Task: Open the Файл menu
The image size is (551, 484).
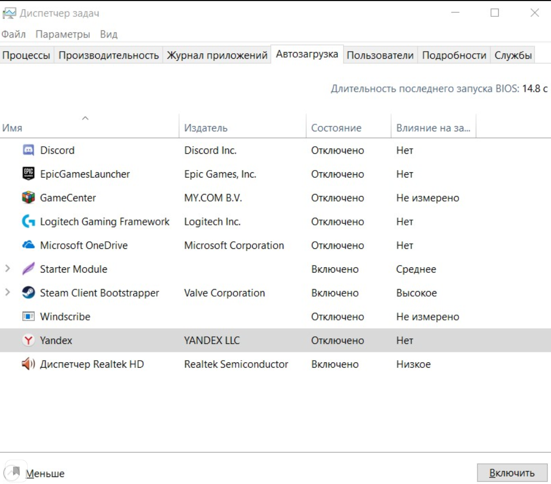Action: pos(14,34)
